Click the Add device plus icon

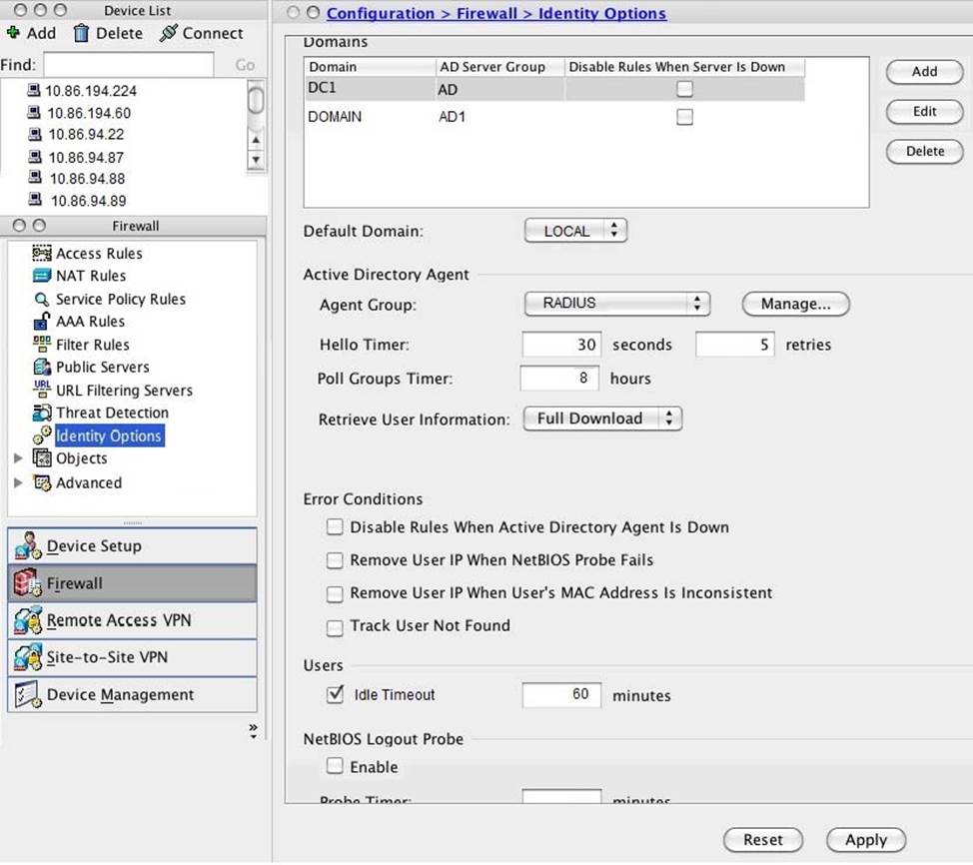click(x=13, y=33)
